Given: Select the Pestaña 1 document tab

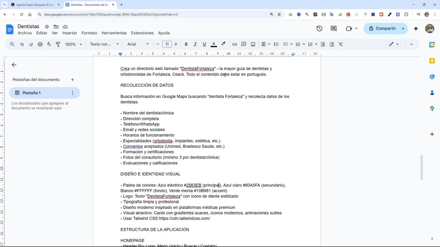Looking at the screenshot, I should pyautogui.click(x=32, y=93).
